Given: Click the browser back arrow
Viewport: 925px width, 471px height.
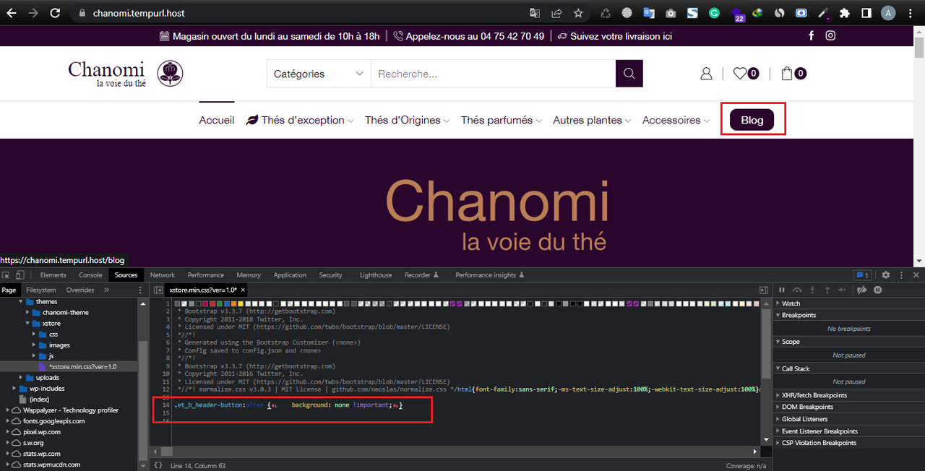Looking at the screenshot, I should (12, 13).
